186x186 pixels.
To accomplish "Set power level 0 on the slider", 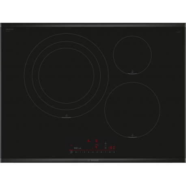I will pyautogui.click(x=76, y=152).
